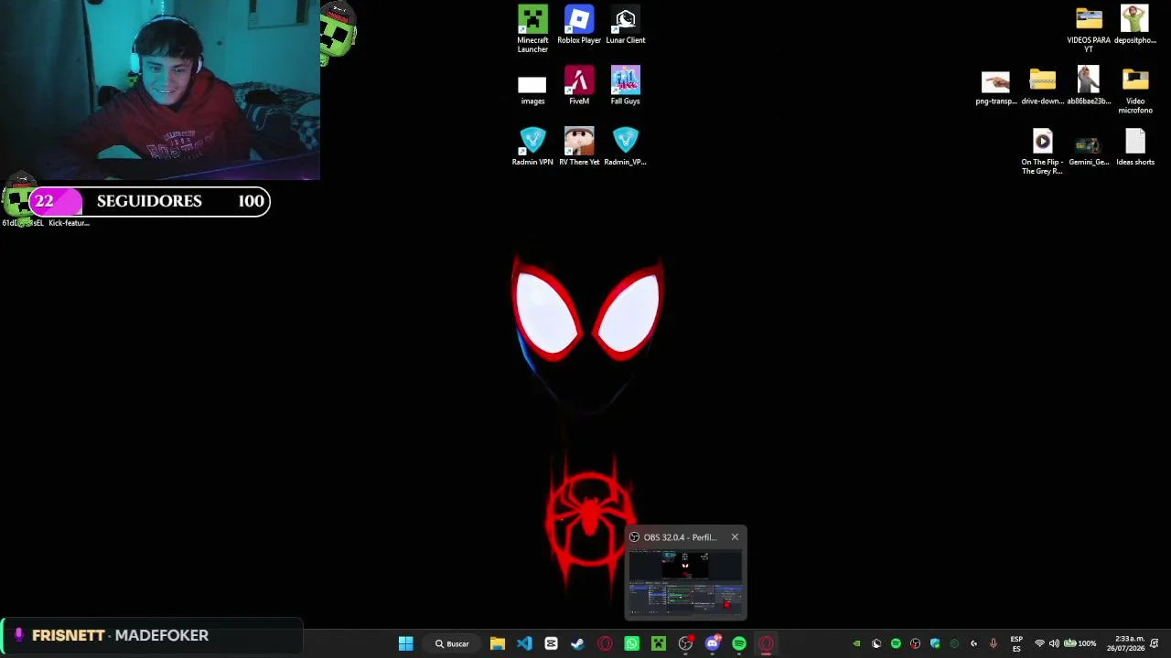The width and height of the screenshot is (1171, 658).
Task: Open Spotify from the taskbar app icons
Action: (739, 643)
